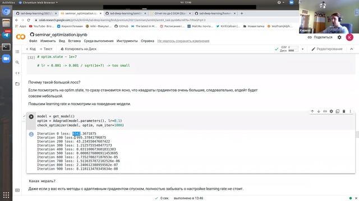The width and height of the screenshot is (359, 201).
Task: Open the files folder sidebar icon
Action: click(x=17, y=84)
